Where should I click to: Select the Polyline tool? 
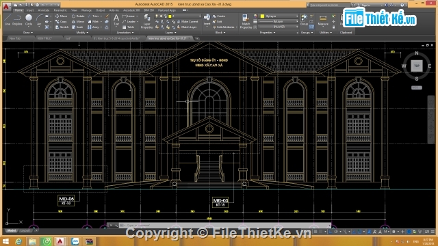[17, 20]
